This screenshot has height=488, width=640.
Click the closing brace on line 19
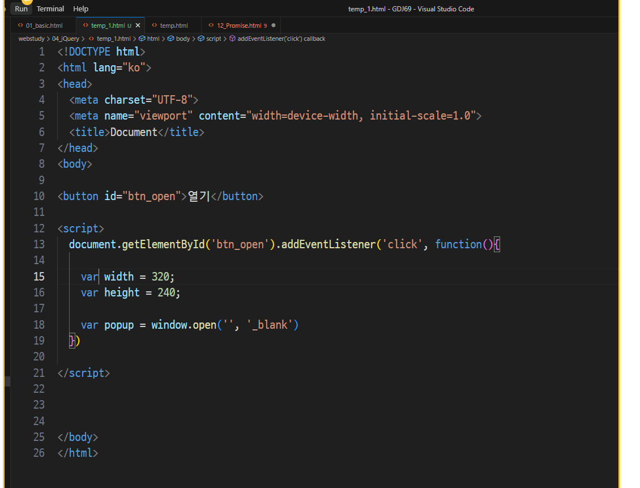point(72,341)
